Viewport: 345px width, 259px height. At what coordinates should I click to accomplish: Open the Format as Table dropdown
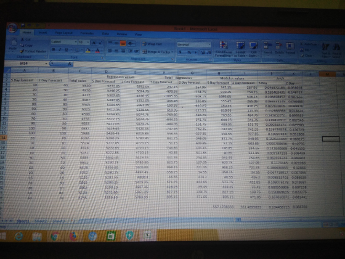pyautogui.click(x=240, y=49)
